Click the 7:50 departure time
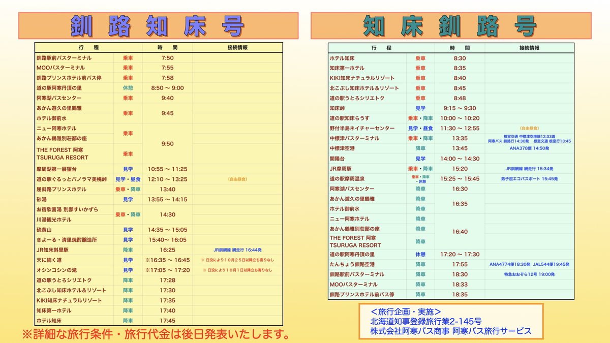This screenshot has width=610, height=343. coord(167,58)
